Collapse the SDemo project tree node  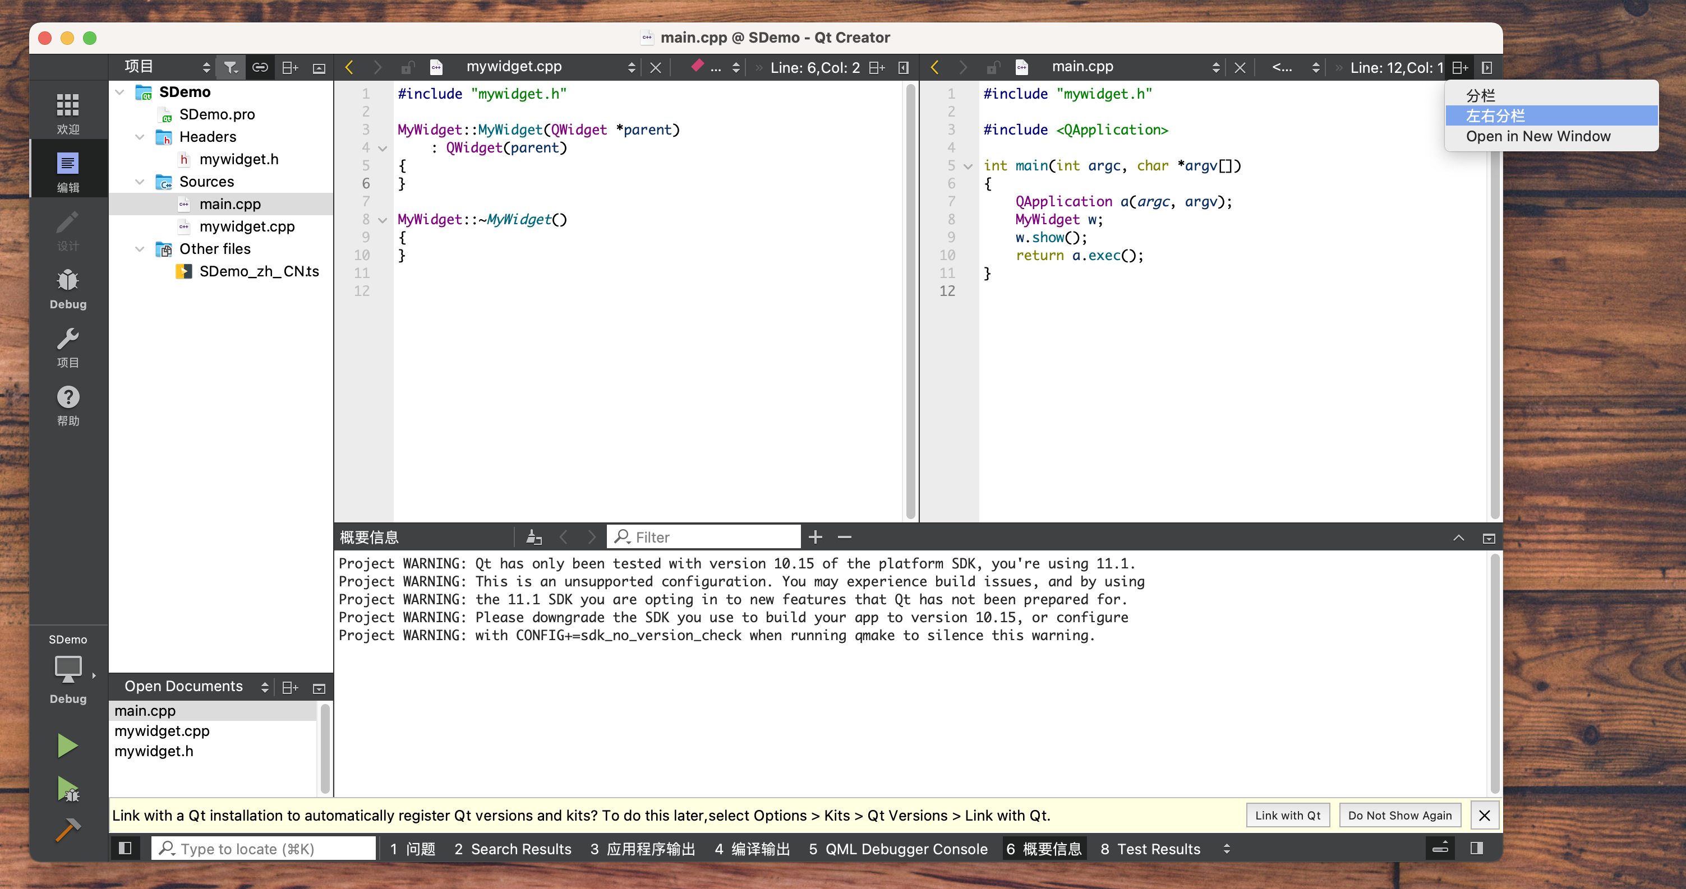click(x=120, y=92)
